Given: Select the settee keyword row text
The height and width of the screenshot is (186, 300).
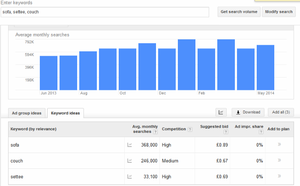Looking at the screenshot, I should [x=17, y=177].
